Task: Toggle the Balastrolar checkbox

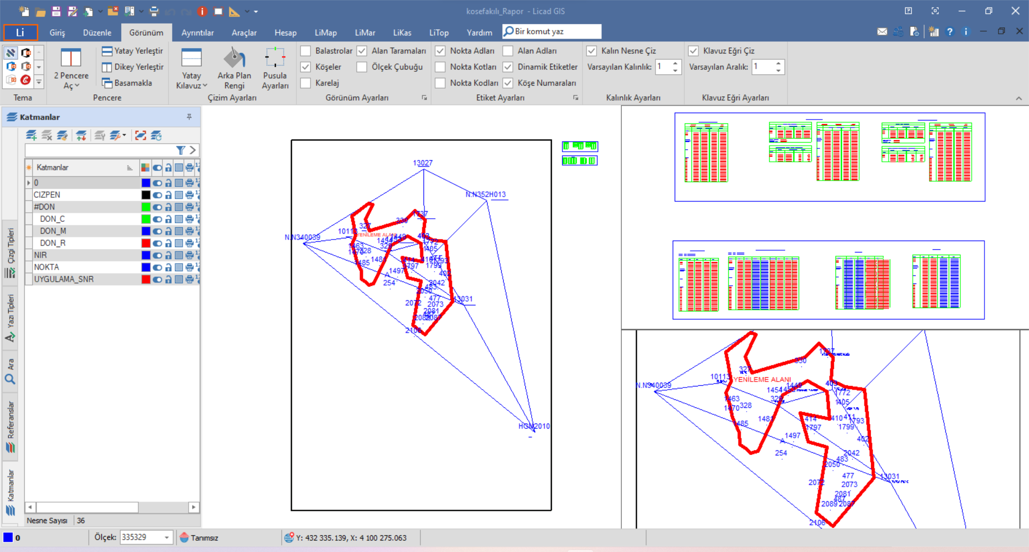Action: (305, 51)
